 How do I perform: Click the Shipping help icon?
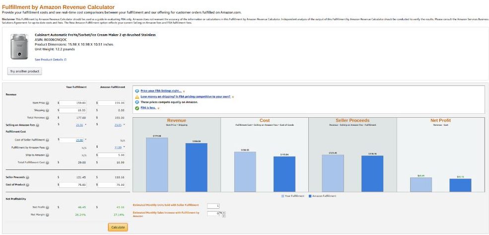(x=47, y=110)
